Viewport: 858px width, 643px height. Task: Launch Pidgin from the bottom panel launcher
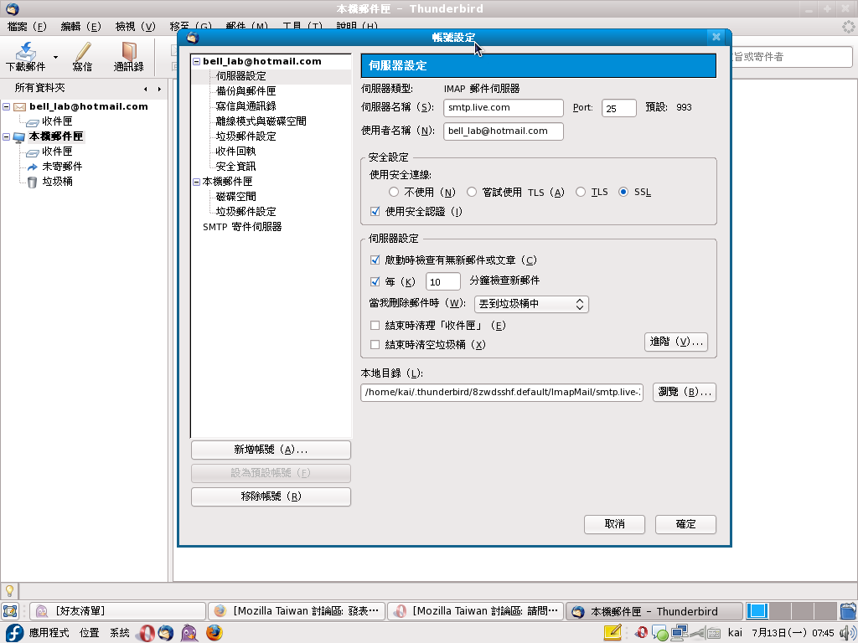point(189,633)
